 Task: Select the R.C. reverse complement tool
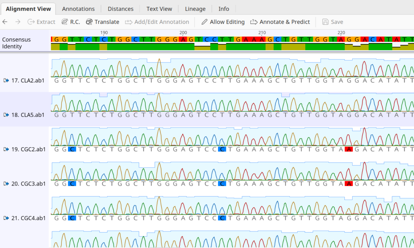coord(71,22)
